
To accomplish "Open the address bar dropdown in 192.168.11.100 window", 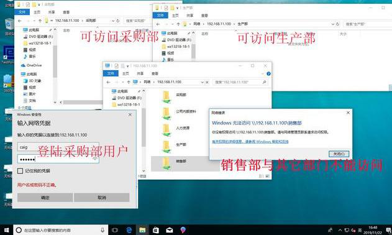I will pyautogui.click(x=203, y=82).
